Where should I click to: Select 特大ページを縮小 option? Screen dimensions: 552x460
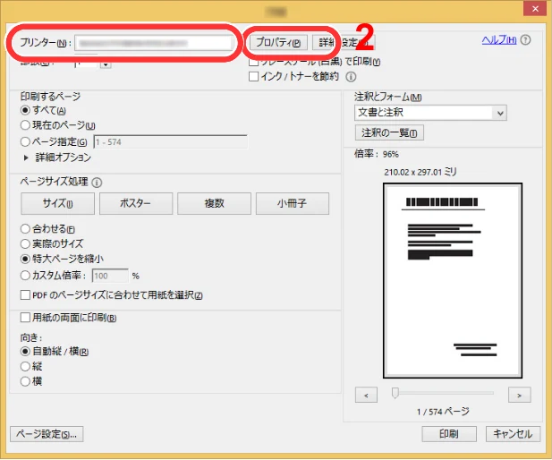coord(25,259)
